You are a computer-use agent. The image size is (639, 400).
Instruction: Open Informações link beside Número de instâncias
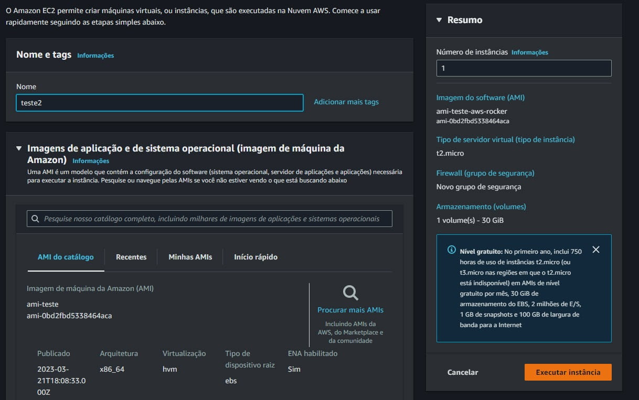(x=530, y=52)
